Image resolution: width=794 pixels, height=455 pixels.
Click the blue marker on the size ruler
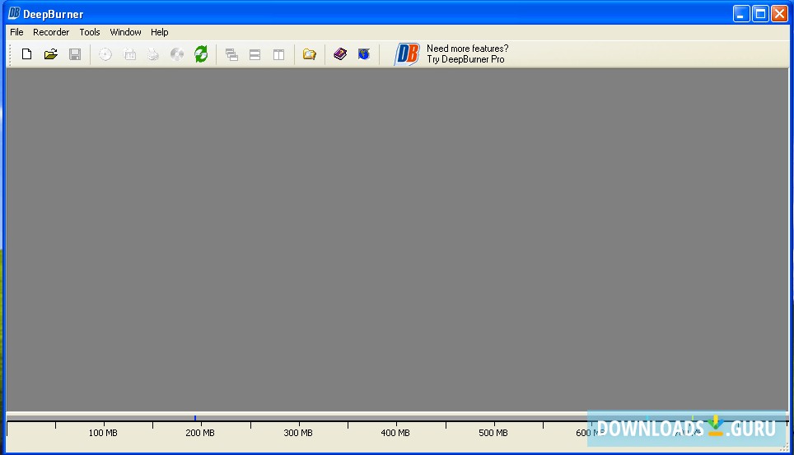pos(195,418)
